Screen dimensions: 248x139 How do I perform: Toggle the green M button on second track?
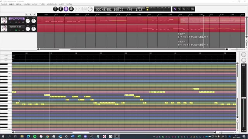pyautogui.click(x=16, y=30)
